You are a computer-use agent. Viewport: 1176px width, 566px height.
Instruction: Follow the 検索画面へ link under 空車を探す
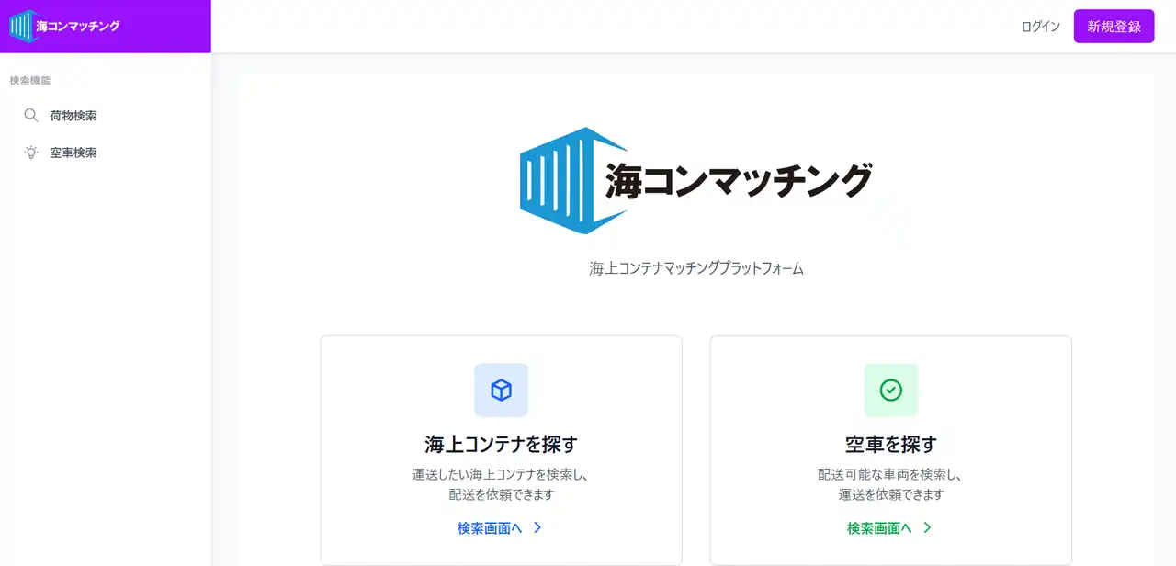881,527
